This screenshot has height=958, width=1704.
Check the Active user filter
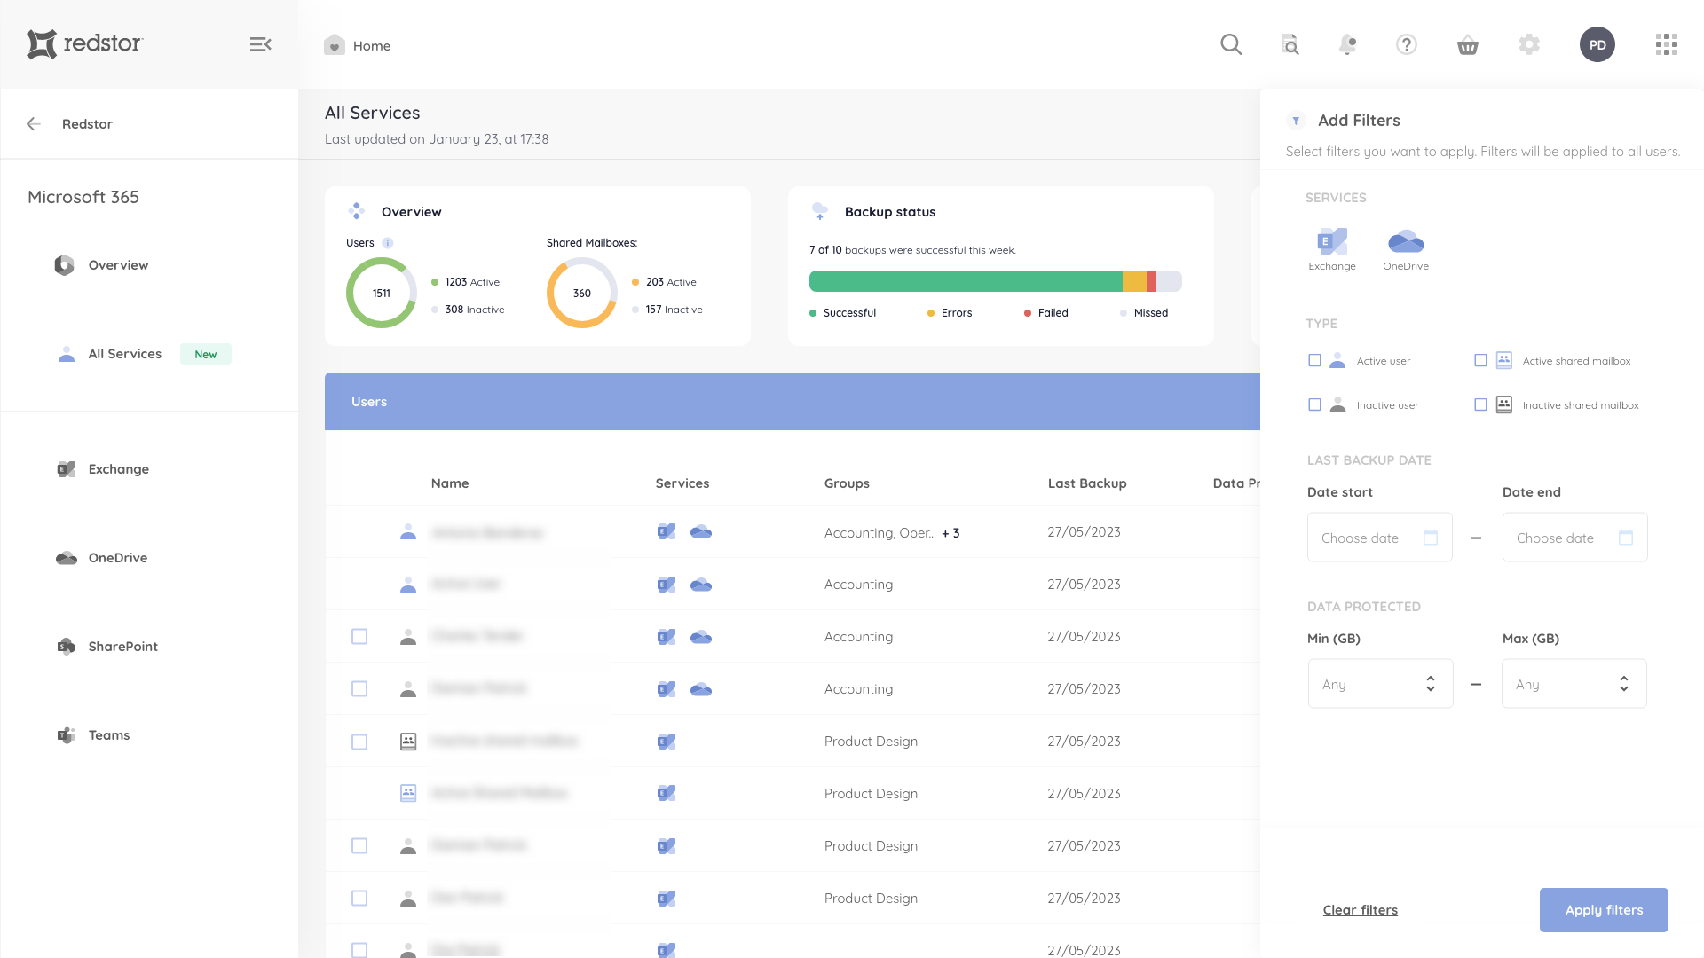(x=1315, y=360)
